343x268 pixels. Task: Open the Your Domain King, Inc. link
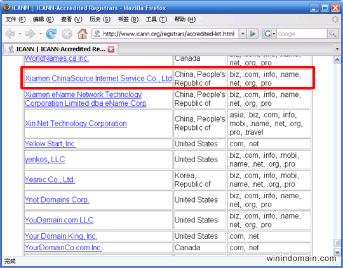tap(61, 236)
